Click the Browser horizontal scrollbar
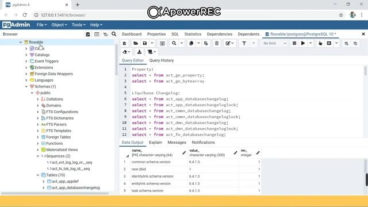The image size is (368, 207). point(55,193)
